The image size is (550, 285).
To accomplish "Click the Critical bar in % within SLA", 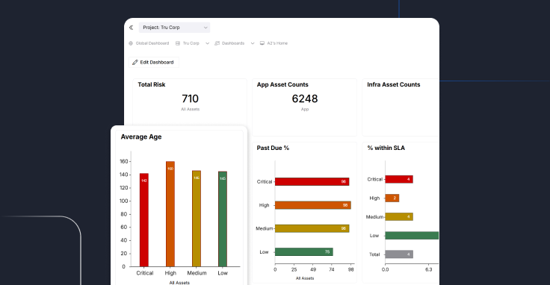I will 399,179.
